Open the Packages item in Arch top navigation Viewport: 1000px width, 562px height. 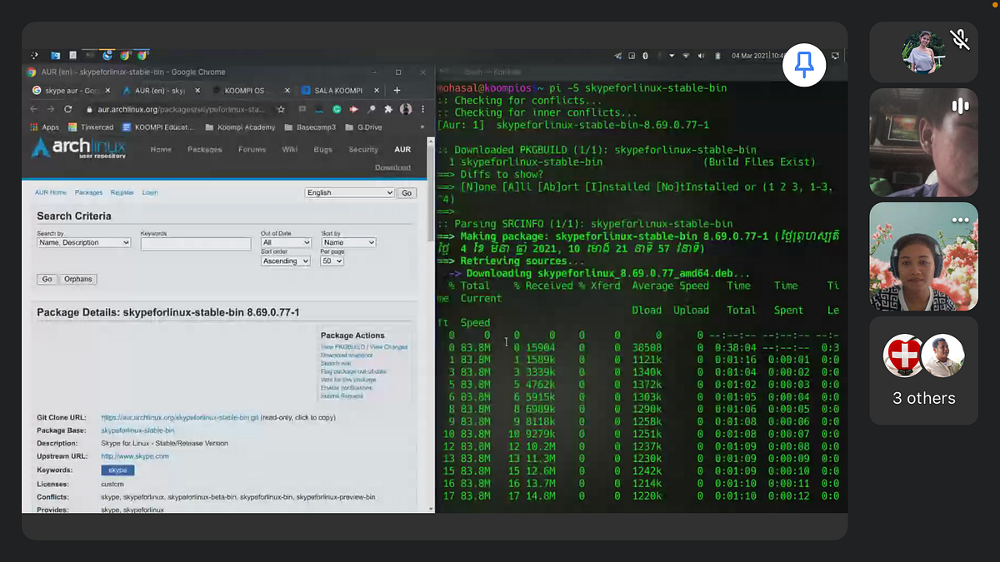[205, 150]
